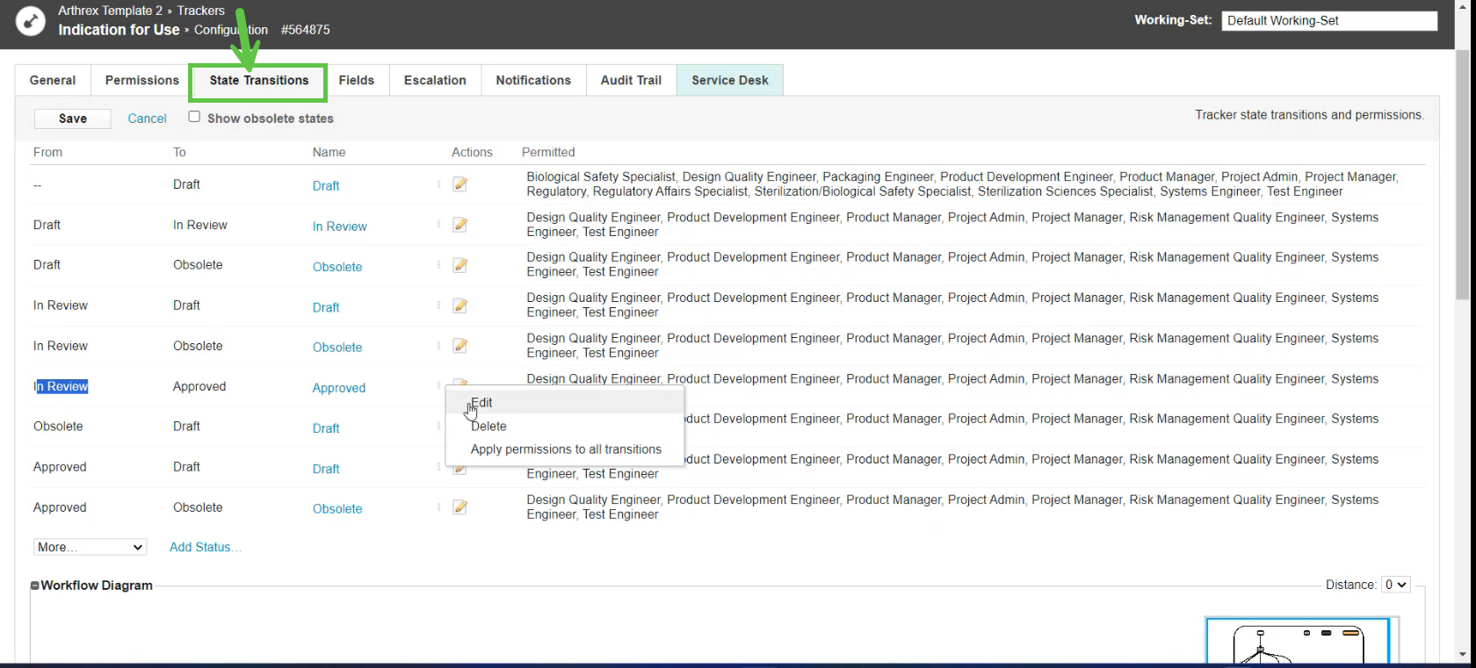Screen dimensions: 1476x668
Task: Click drag handle beside first Draft transition
Action: click(x=438, y=184)
